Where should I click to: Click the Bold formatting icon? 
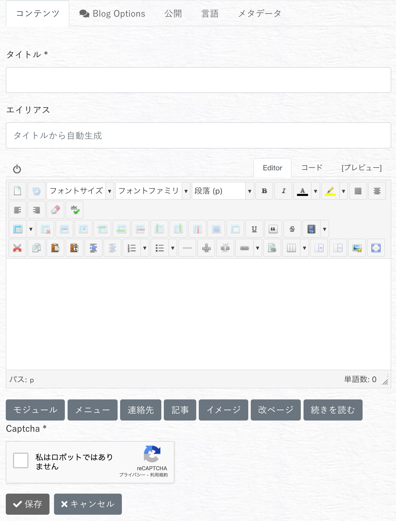[264, 191]
